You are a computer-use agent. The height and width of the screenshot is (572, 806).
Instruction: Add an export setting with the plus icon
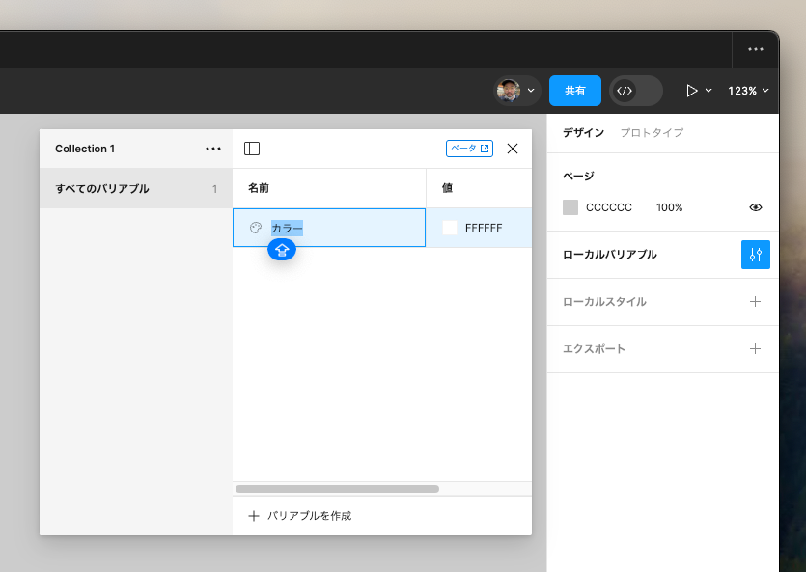(x=755, y=349)
